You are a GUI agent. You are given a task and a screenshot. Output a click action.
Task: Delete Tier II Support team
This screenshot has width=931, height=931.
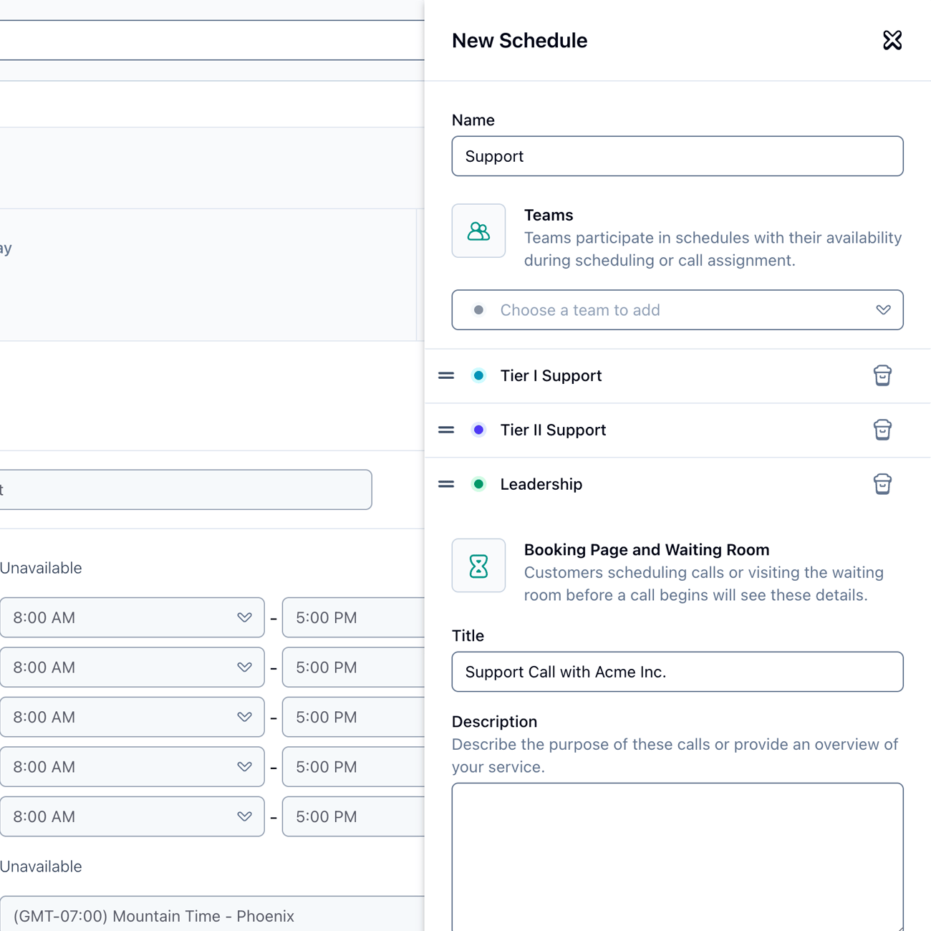point(882,430)
